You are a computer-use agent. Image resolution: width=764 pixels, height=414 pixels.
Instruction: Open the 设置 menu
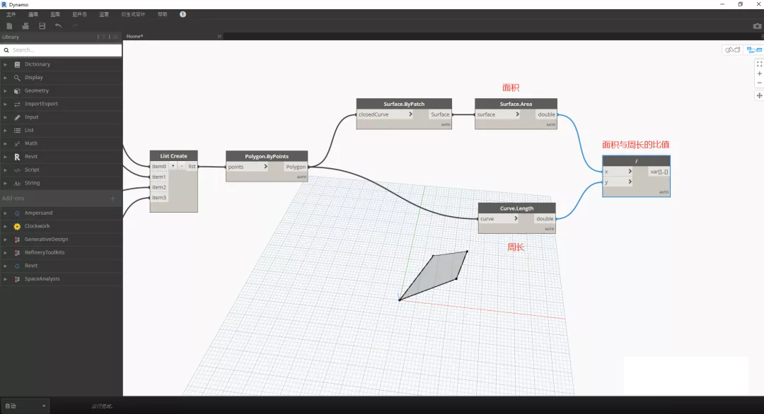[x=104, y=15]
